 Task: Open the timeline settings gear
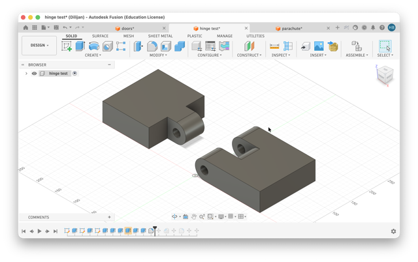pos(393,231)
